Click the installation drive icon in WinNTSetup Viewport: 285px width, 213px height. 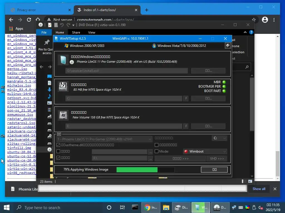63,115
